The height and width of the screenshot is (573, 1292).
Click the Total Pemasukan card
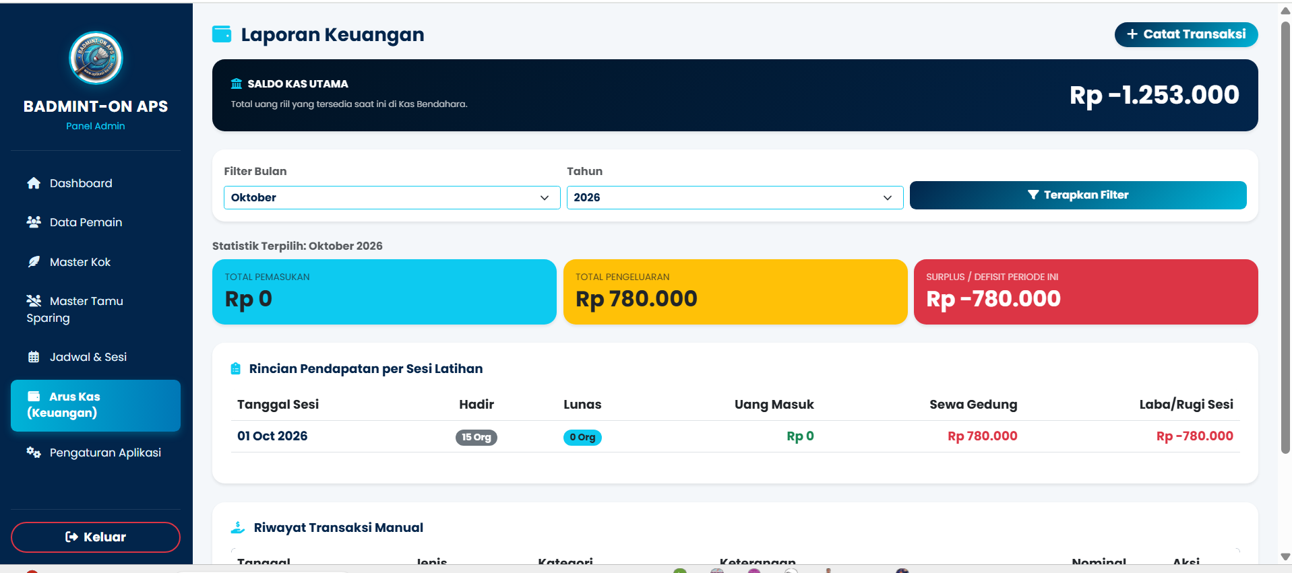coord(384,292)
